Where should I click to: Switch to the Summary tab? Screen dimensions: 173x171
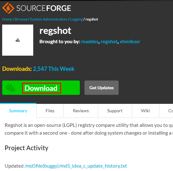click(x=18, y=111)
